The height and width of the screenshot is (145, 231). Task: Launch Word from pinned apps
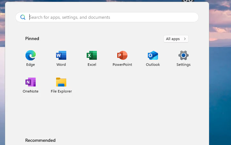coord(61,58)
